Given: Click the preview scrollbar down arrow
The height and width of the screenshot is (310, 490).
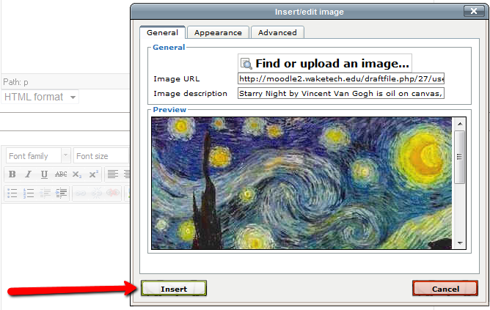Looking at the screenshot, I should click(x=460, y=243).
